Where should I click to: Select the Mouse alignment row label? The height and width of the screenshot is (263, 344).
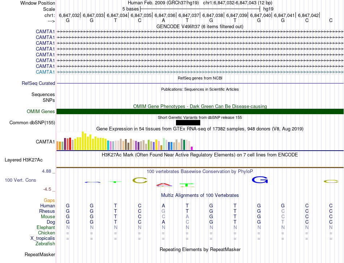(x=48, y=217)
